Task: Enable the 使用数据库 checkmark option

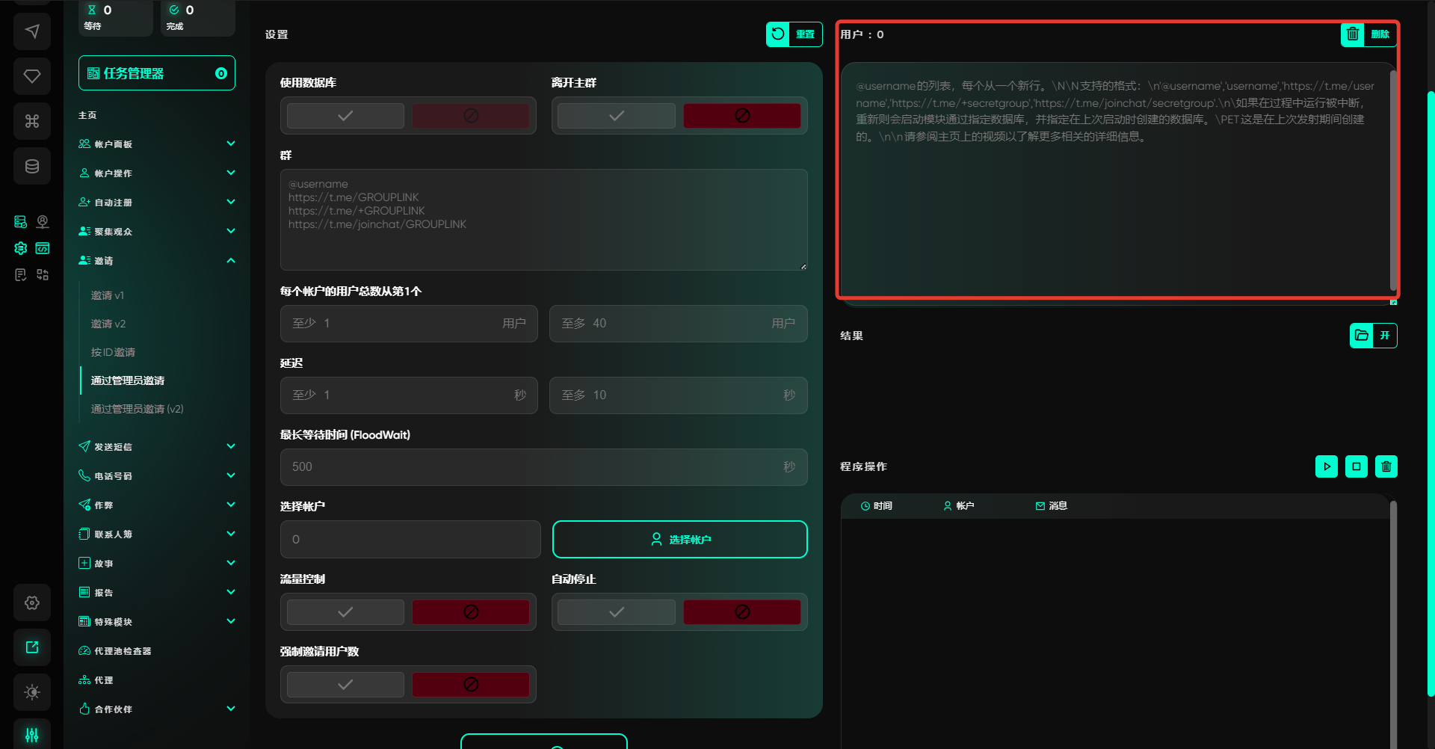Action: click(x=345, y=116)
